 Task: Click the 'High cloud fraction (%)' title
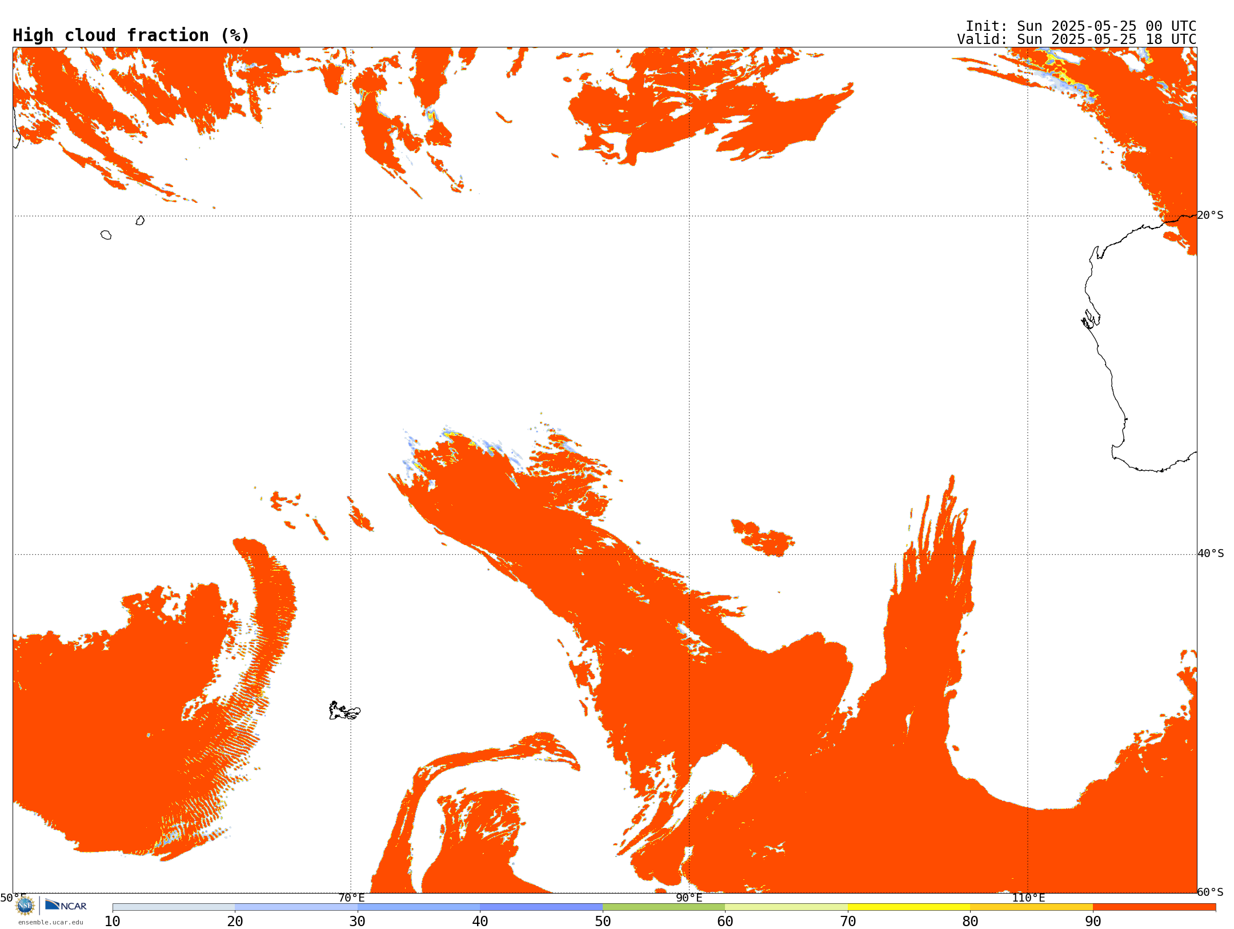131,35
